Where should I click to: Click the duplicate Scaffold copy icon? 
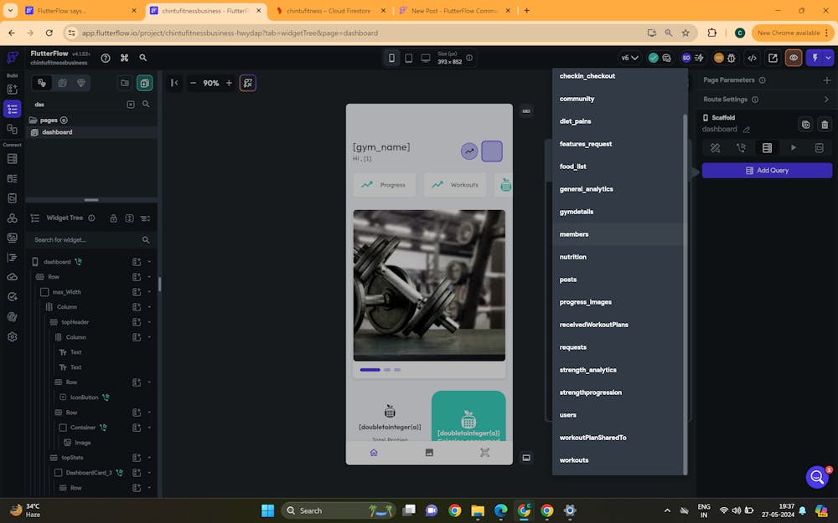pyautogui.click(x=805, y=125)
